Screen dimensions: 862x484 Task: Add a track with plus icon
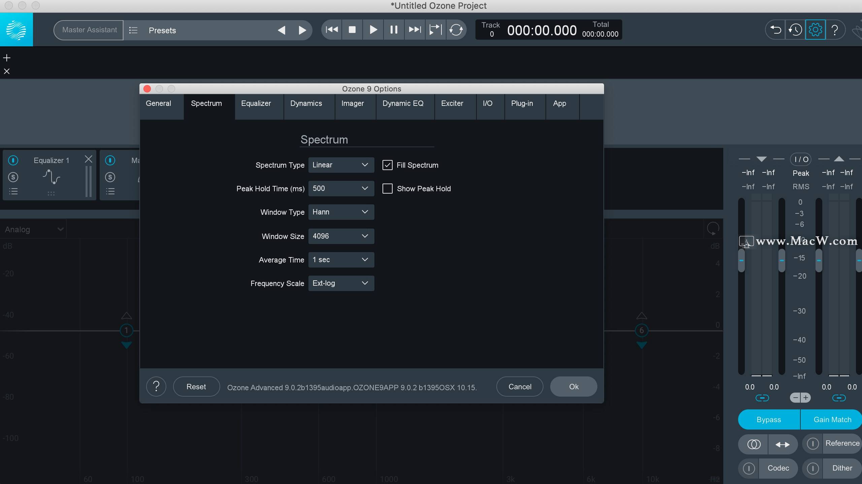click(x=7, y=58)
